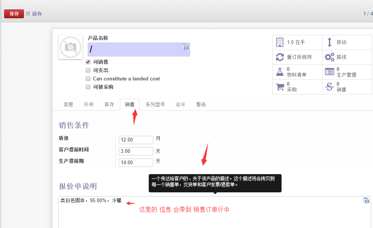Open the 会计 tab
The width and height of the screenshot is (373, 228).
coord(181,104)
